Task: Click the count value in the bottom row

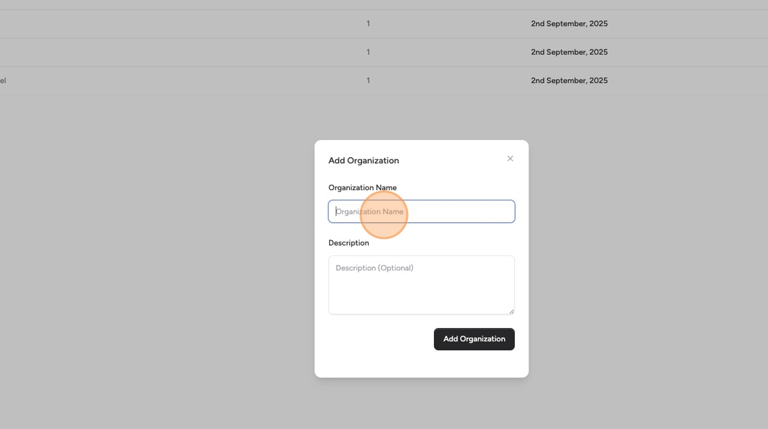Action: coord(368,80)
